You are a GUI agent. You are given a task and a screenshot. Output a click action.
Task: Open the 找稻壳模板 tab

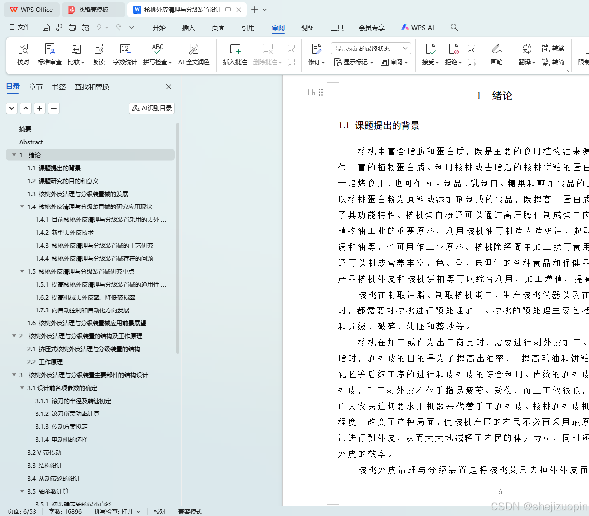tap(93, 10)
